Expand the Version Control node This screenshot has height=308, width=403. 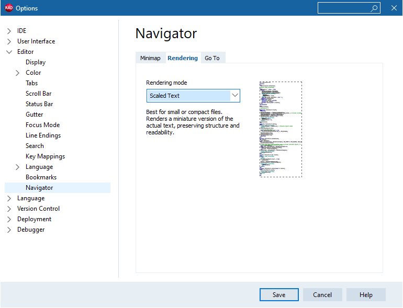point(9,209)
